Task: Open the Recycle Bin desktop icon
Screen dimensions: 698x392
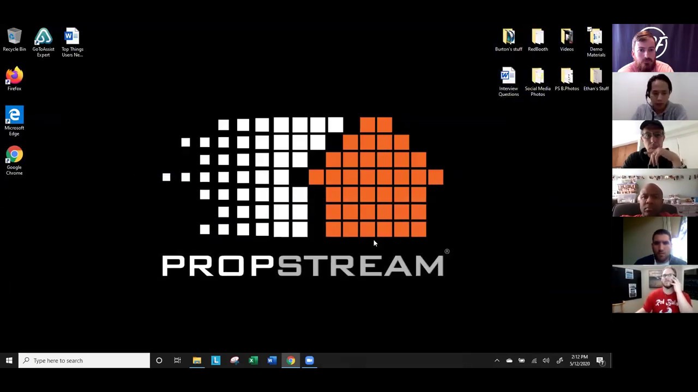Action: pos(14,40)
